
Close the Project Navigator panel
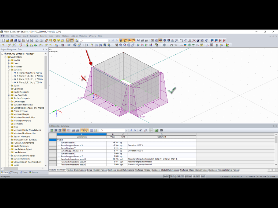(x=46, y=50)
